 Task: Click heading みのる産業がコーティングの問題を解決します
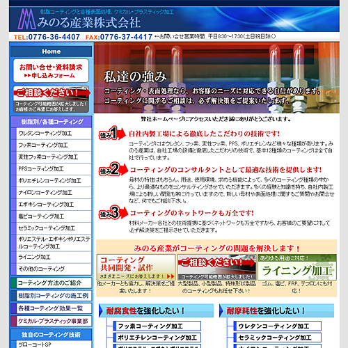(216, 248)
